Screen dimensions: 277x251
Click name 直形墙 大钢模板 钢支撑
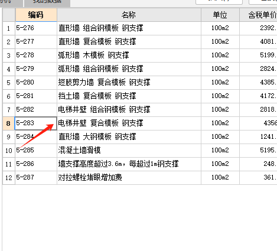(129, 137)
